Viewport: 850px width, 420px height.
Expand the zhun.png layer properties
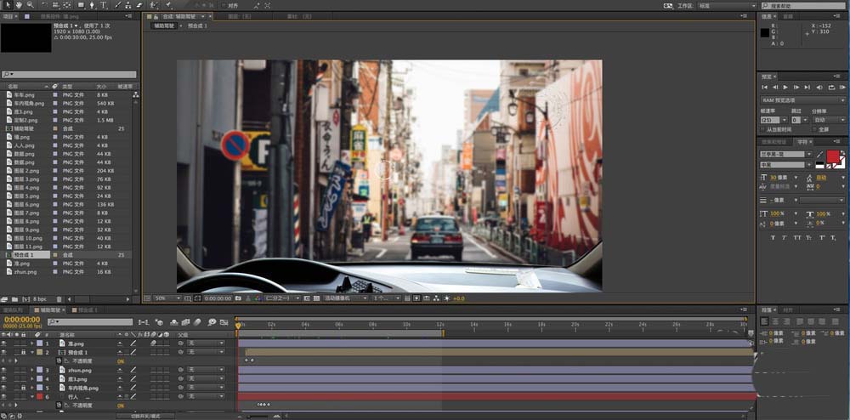pos(32,371)
